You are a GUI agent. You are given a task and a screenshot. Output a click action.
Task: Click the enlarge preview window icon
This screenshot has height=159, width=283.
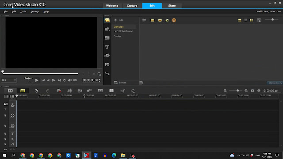point(99,74)
